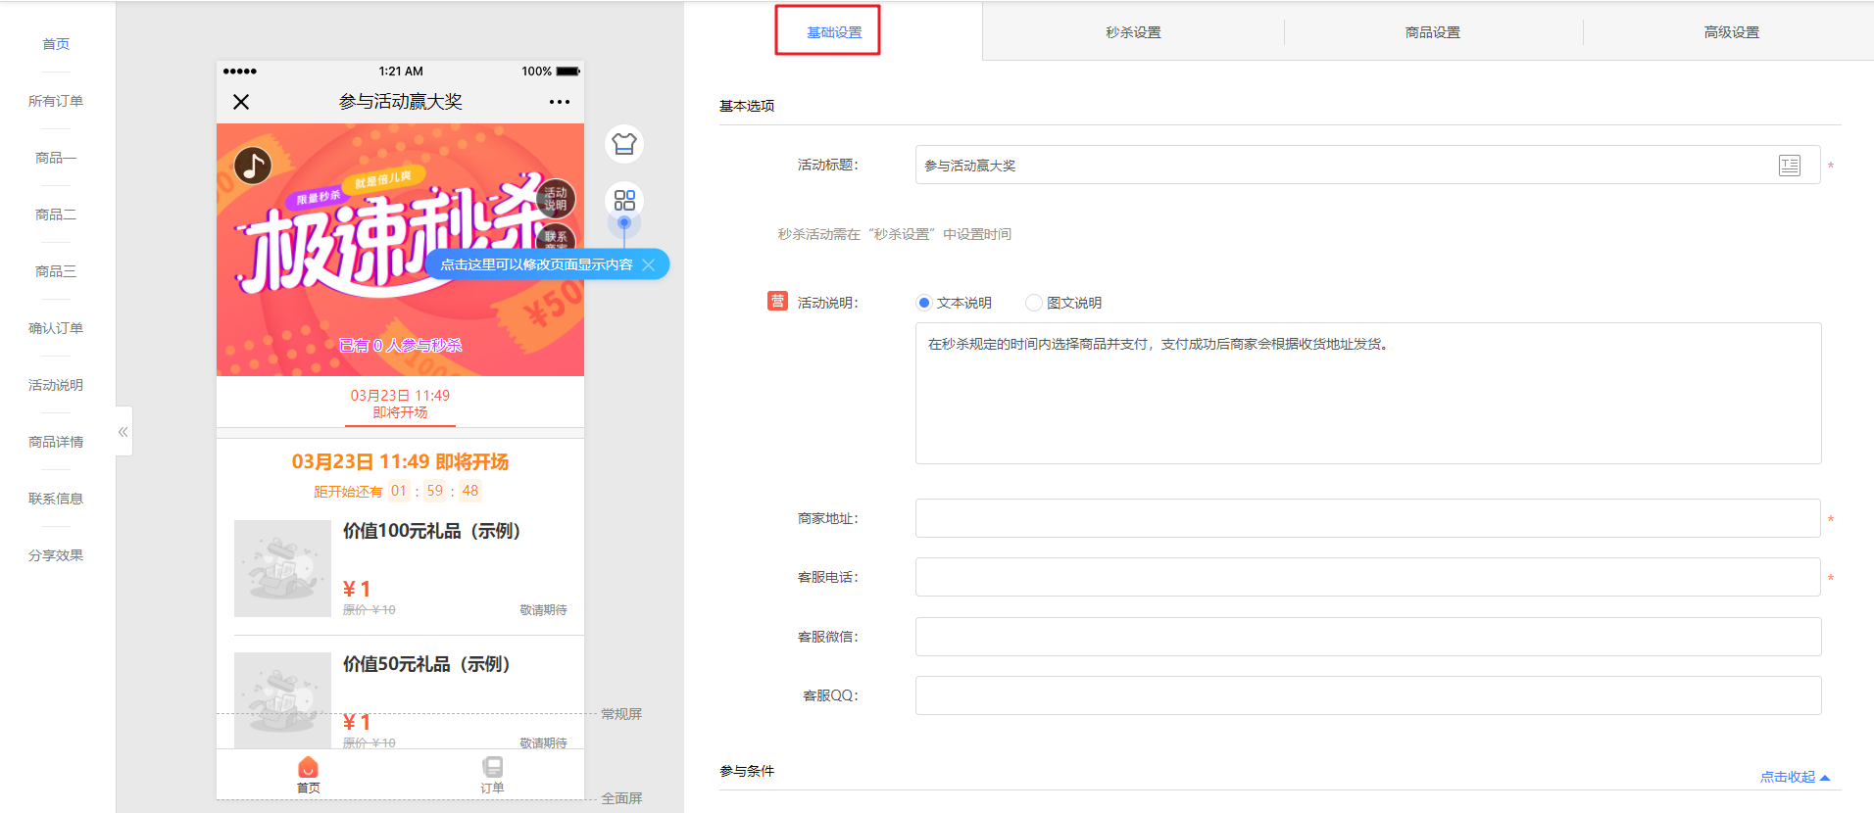This screenshot has height=813, width=1874.
Task: Click the 极速秒杀 banner image
Action: (x=400, y=250)
